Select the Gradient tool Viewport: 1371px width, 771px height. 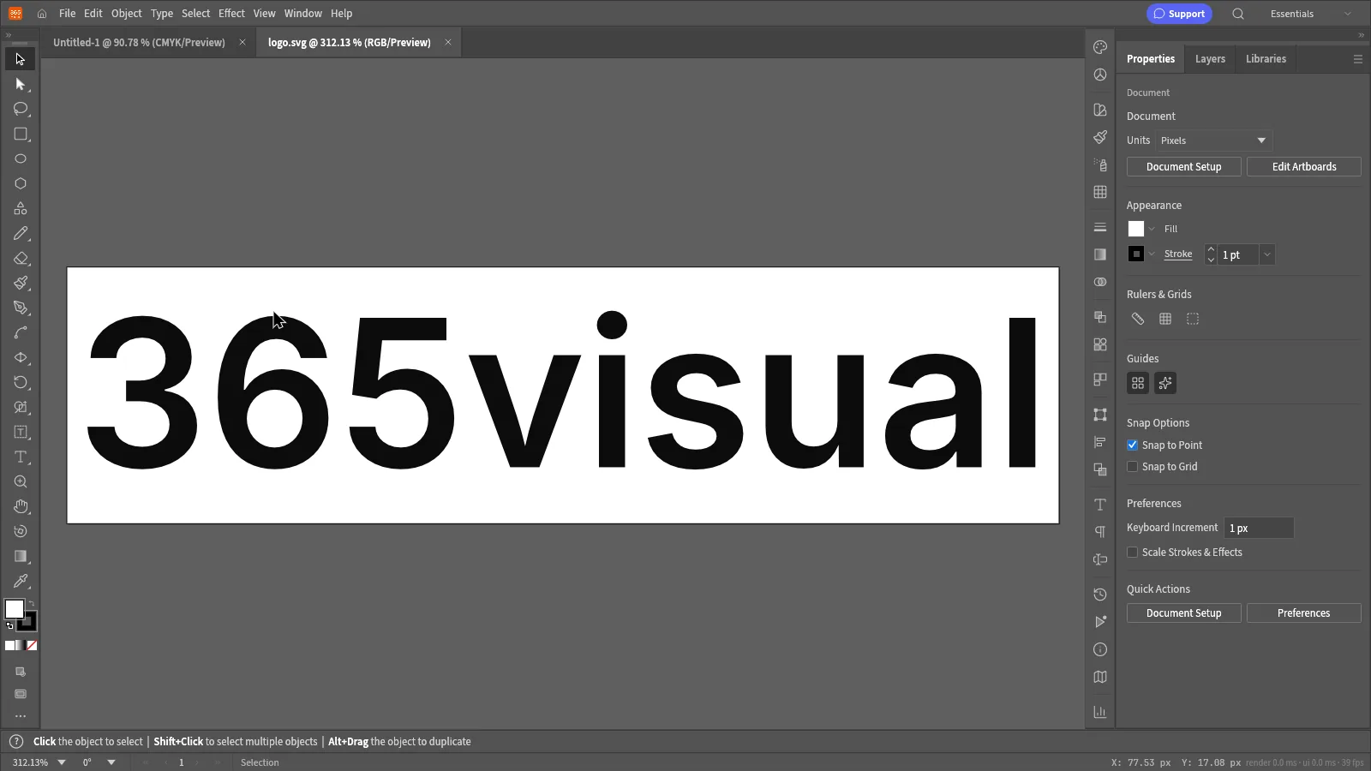tap(21, 556)
